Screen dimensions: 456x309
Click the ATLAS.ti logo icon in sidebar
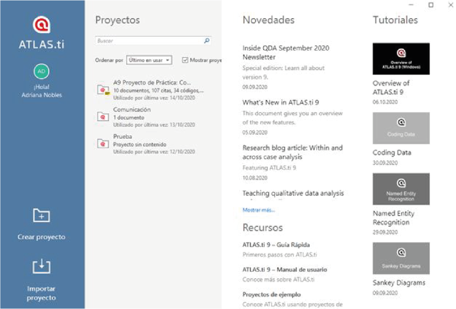pos(42,25)
